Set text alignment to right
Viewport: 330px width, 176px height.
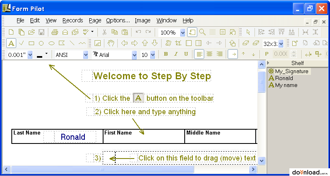220,54
